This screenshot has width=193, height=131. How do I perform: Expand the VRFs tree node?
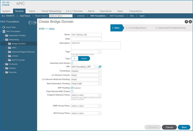point(7,48)
